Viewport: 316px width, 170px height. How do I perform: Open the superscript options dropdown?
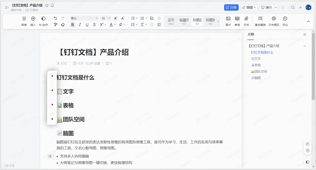pyautogui.click(x=105, y=25)
